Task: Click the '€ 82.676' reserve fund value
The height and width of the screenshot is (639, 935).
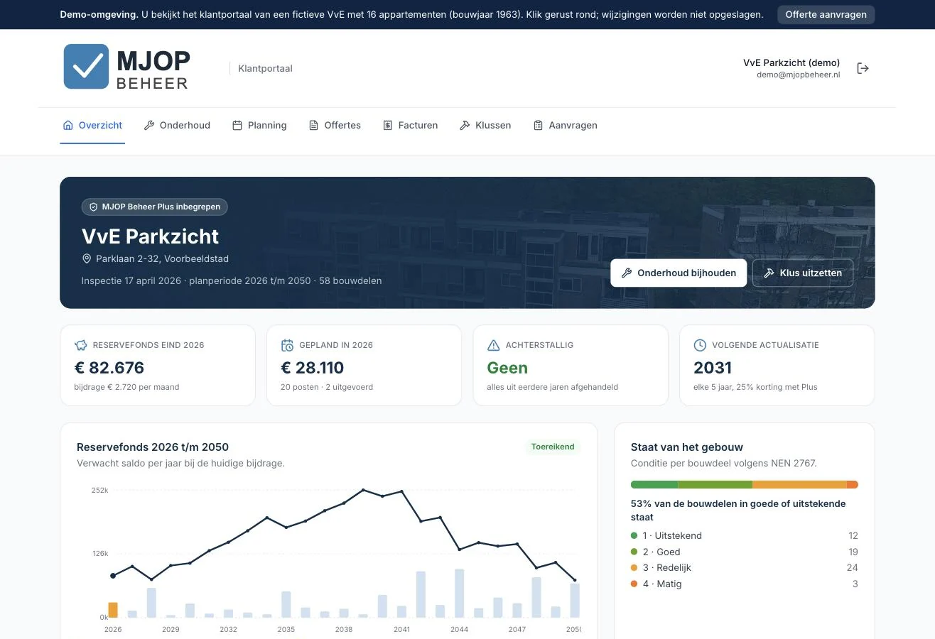Action: coord(109,368)
